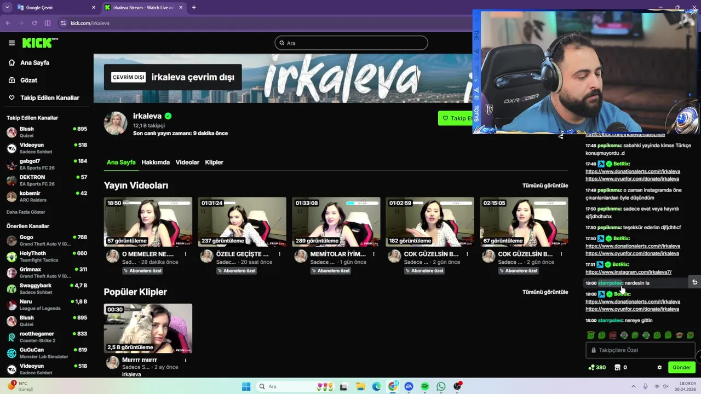Viewport: 701px width, 394px height.
Task: Switch to the Klipler tab
Action: coord(214,162)
